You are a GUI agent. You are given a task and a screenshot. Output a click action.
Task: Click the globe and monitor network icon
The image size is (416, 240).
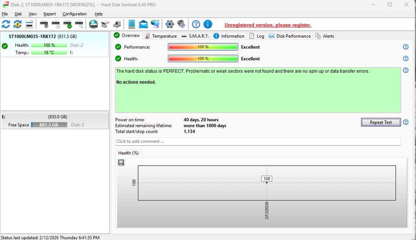click(x=155, y=24)
